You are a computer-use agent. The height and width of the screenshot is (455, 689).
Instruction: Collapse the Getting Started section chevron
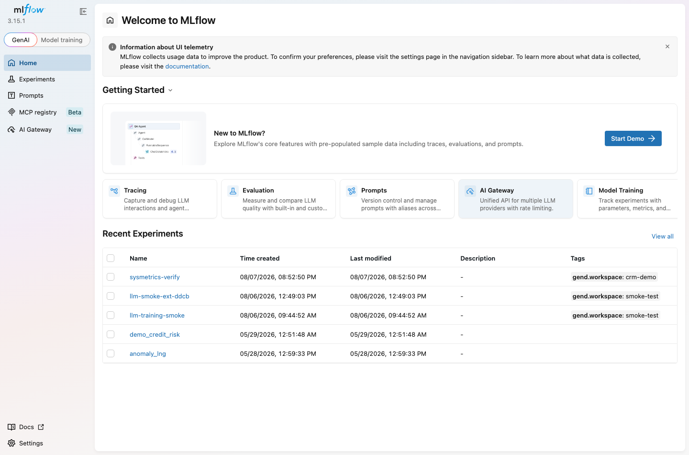point(170,90)
